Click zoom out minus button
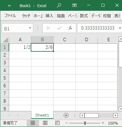The height and width of the screenshot is (127, 122). coord(67,123)
